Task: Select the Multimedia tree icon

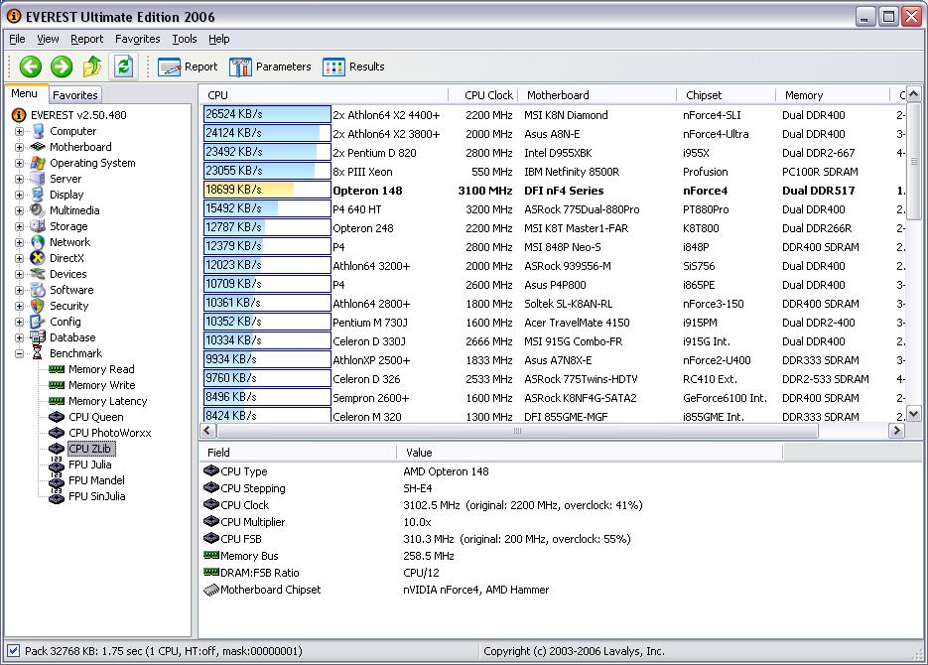Action: click(38, 210)
